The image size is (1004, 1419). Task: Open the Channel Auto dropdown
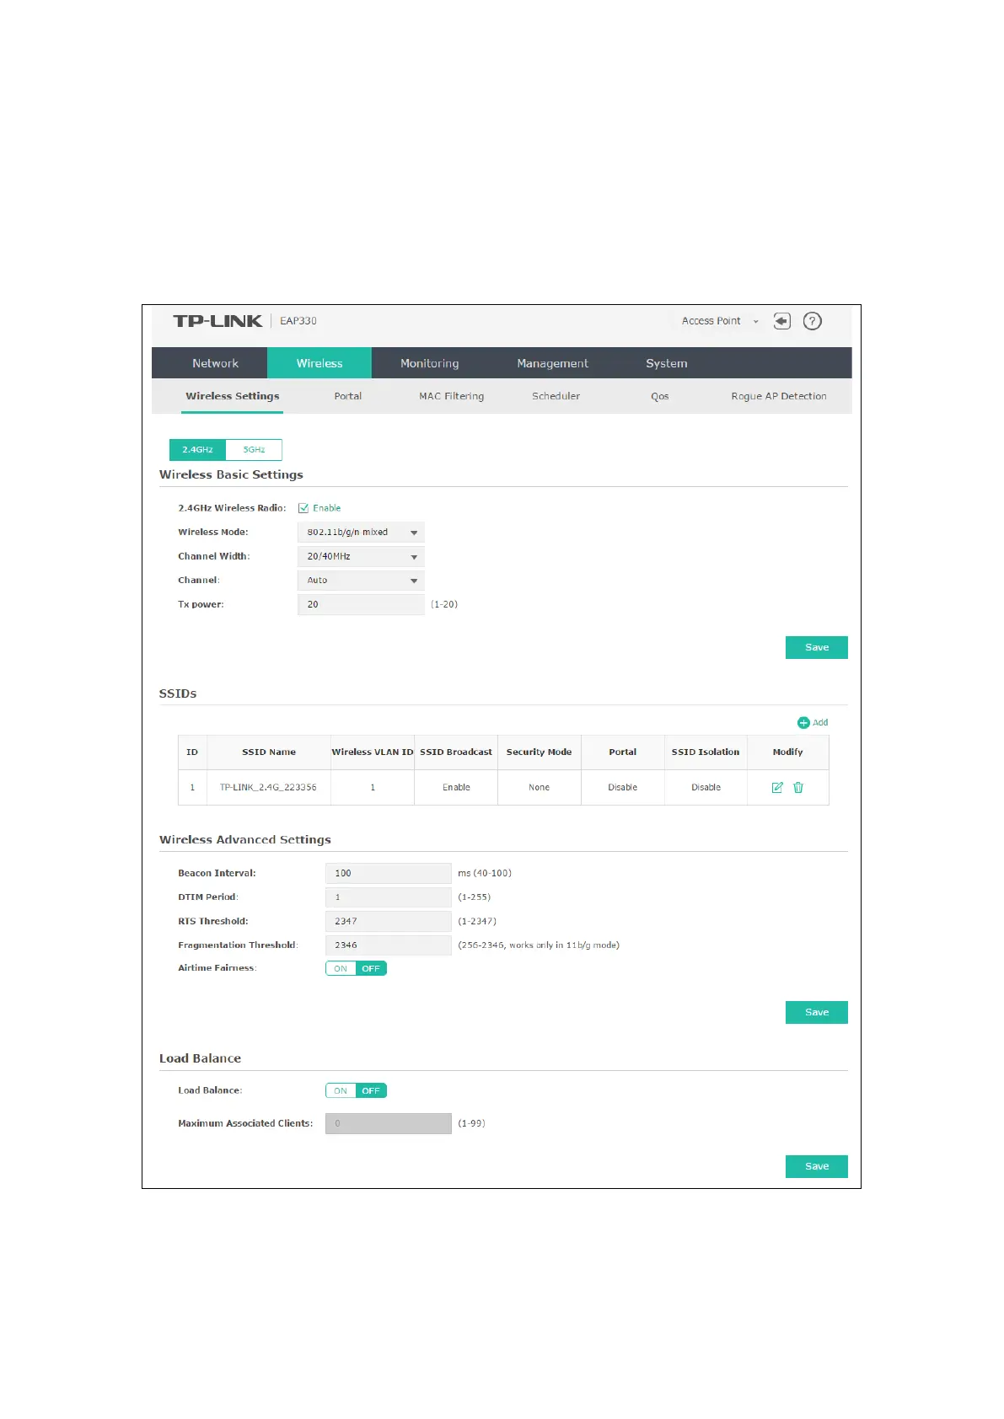tap(361, 581)
